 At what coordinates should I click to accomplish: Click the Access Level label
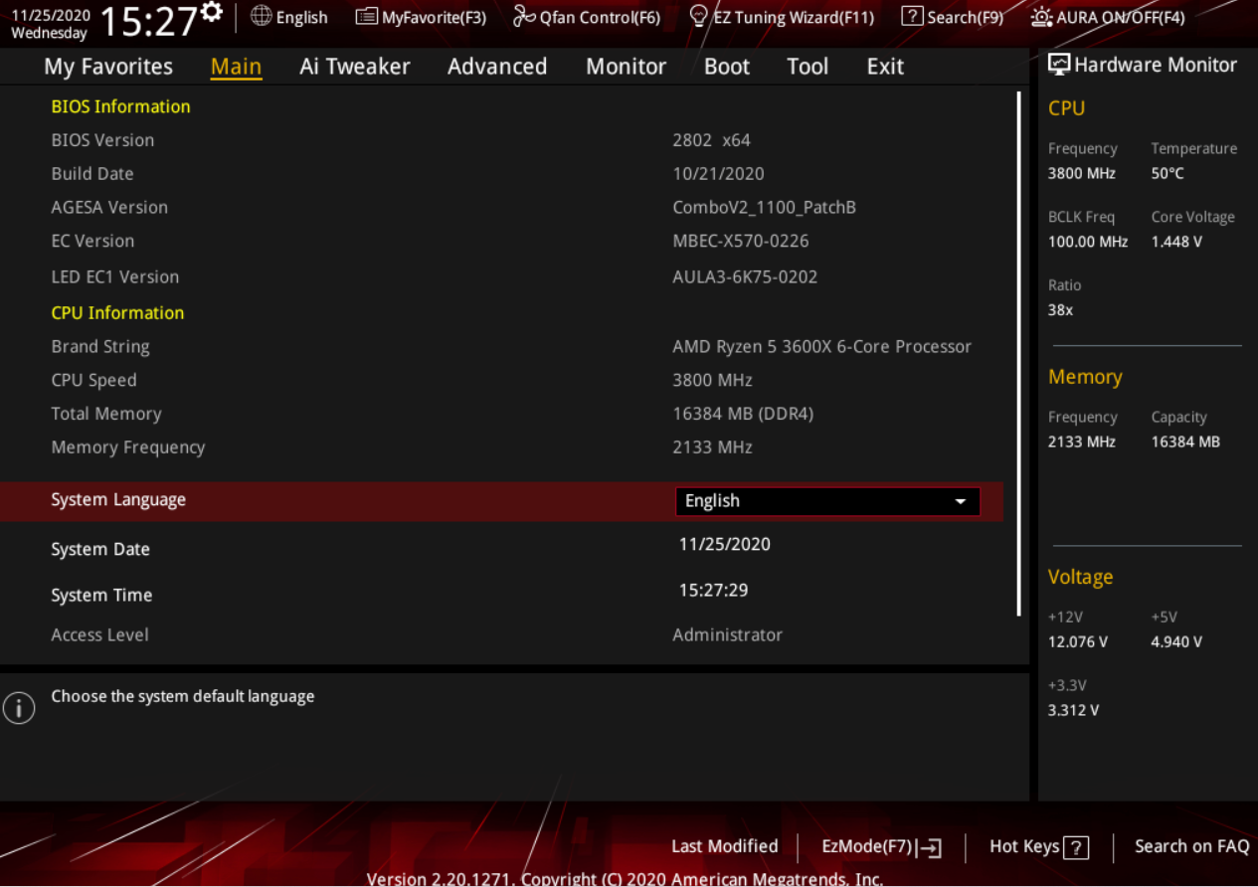[99, 634]
